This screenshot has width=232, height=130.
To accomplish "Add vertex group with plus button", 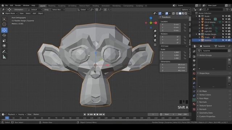I will coord(229,60).
